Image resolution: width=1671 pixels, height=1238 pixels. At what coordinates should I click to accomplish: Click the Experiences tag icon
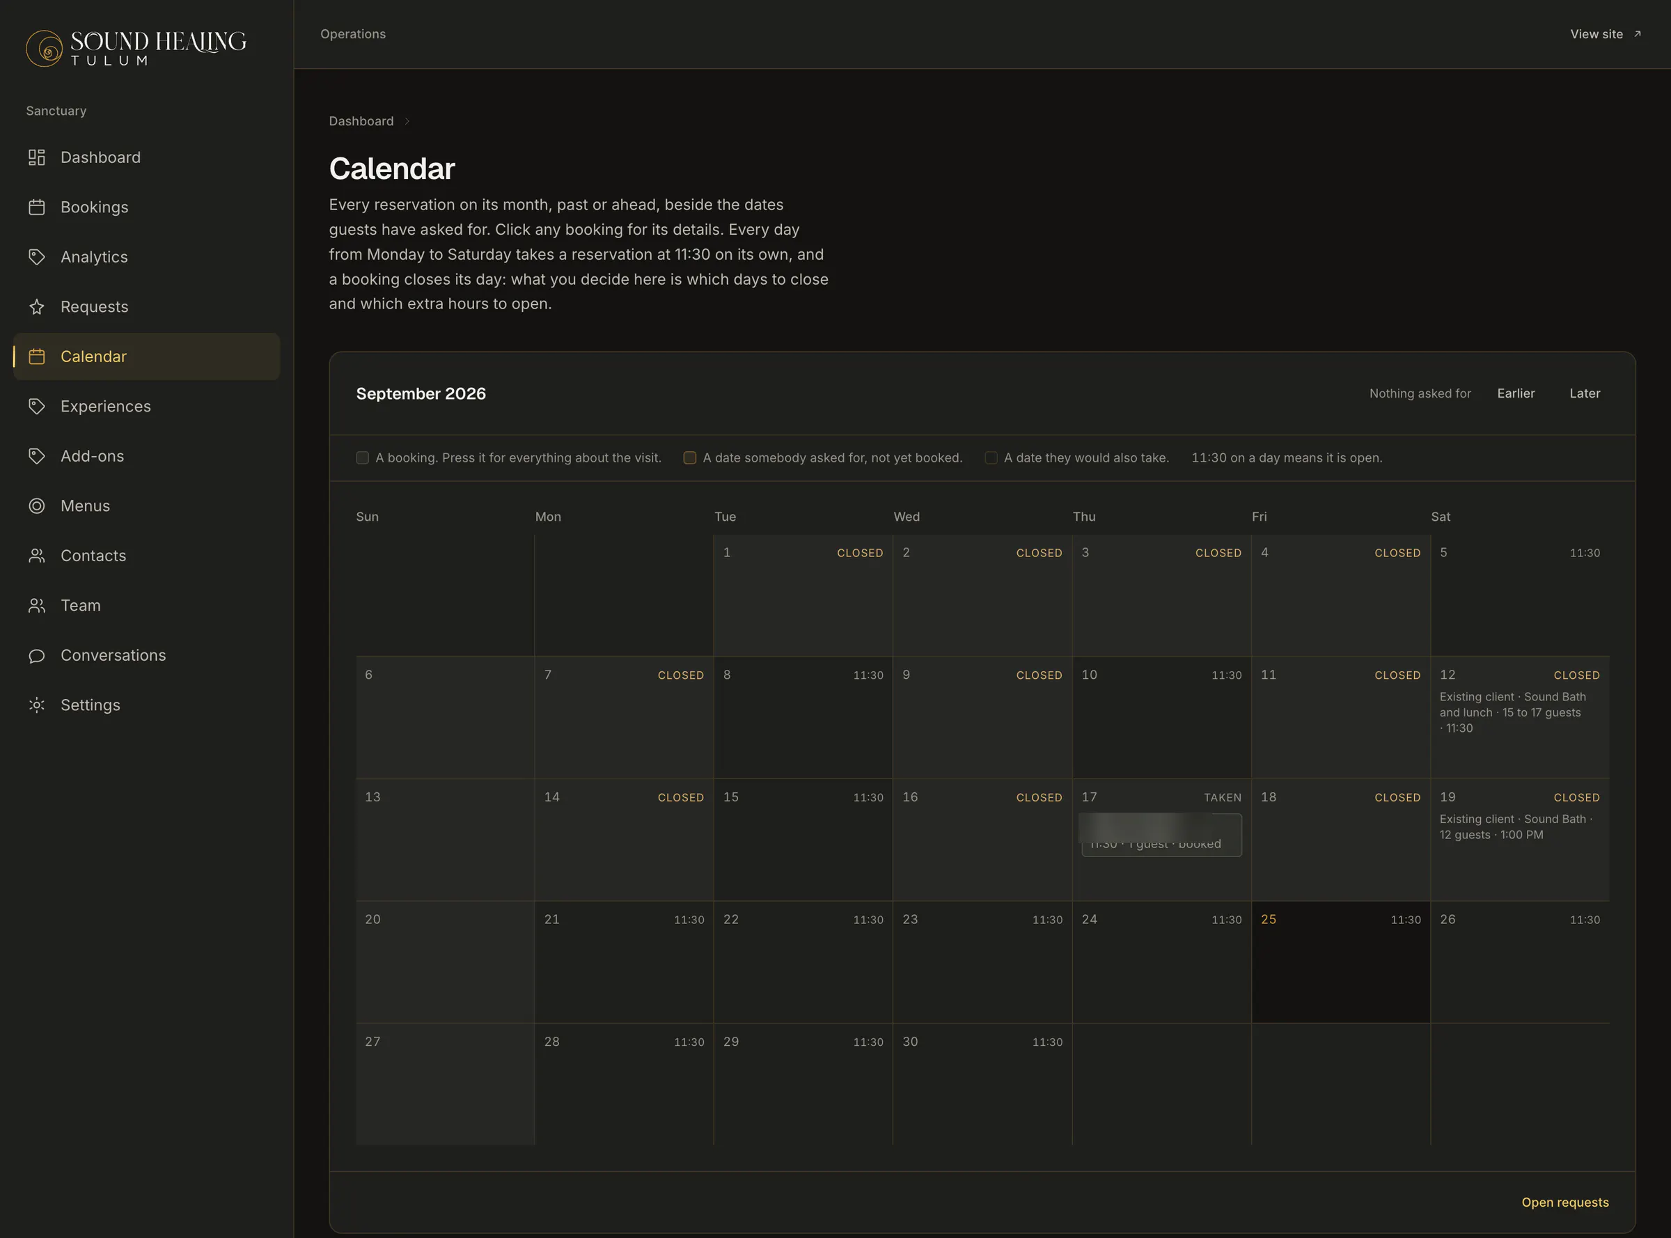coord(37,406)
